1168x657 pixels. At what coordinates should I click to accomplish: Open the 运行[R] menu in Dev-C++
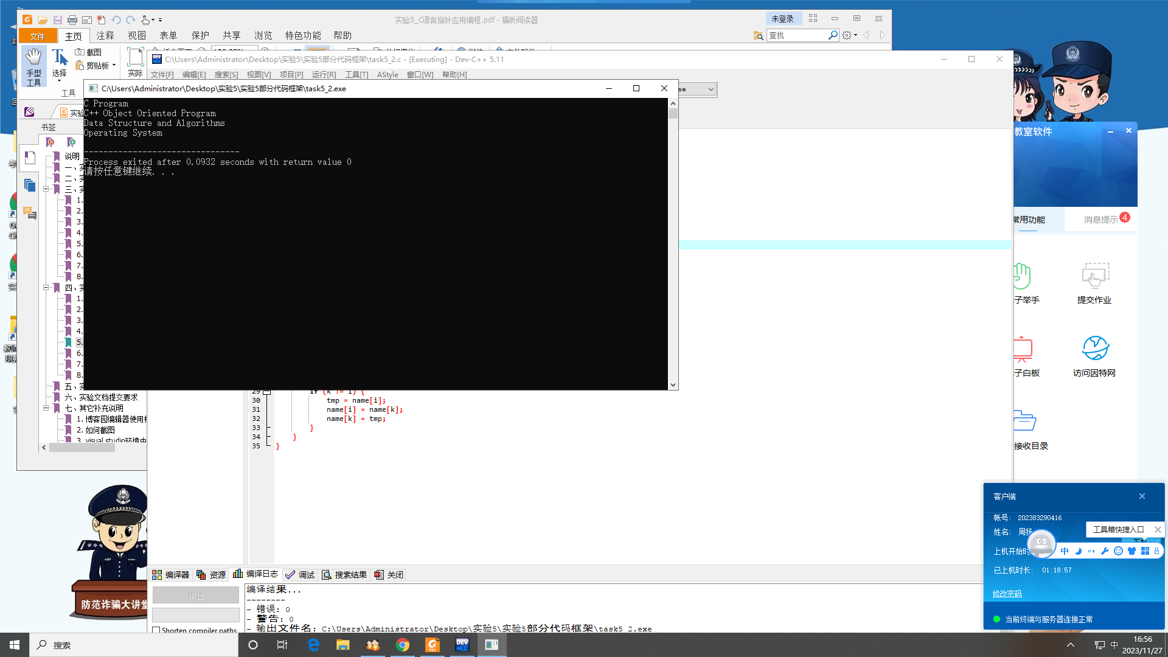(324, 75)
